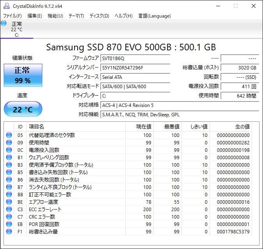
Task: Click the drive letter field C:
Action: (x=135, y=96)
